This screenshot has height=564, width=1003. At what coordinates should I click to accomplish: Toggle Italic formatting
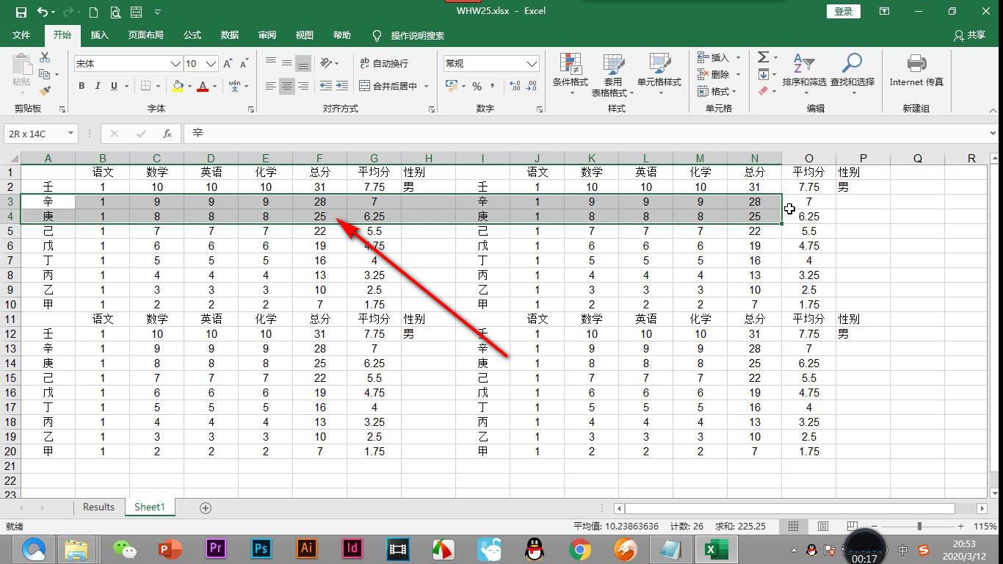coord(98,87)
